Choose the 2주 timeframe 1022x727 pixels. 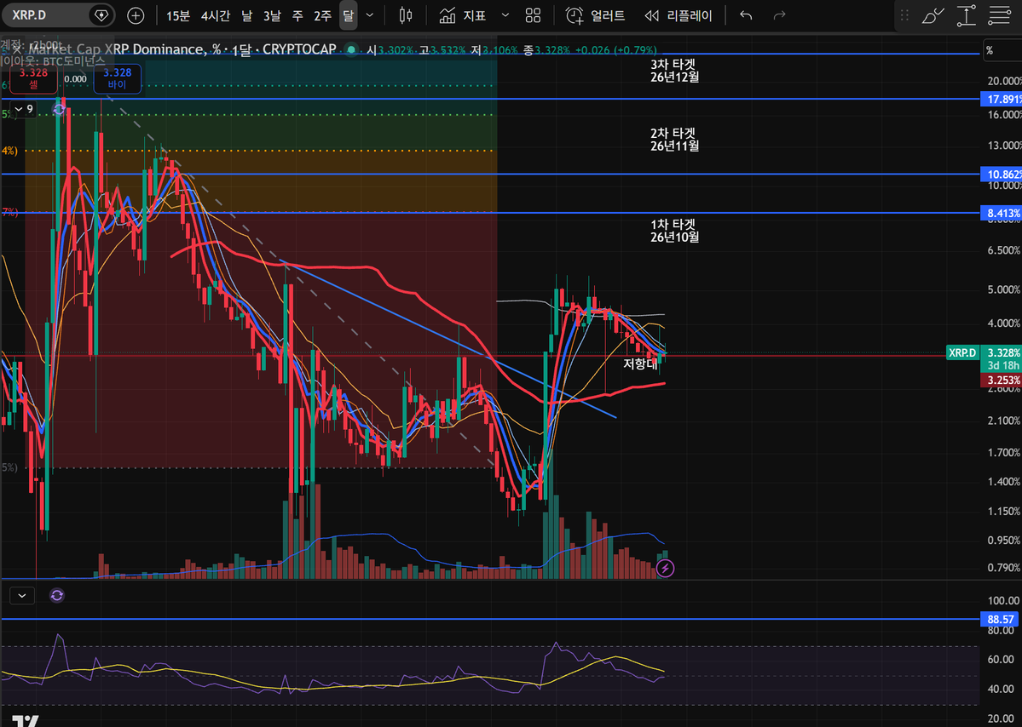323,15
